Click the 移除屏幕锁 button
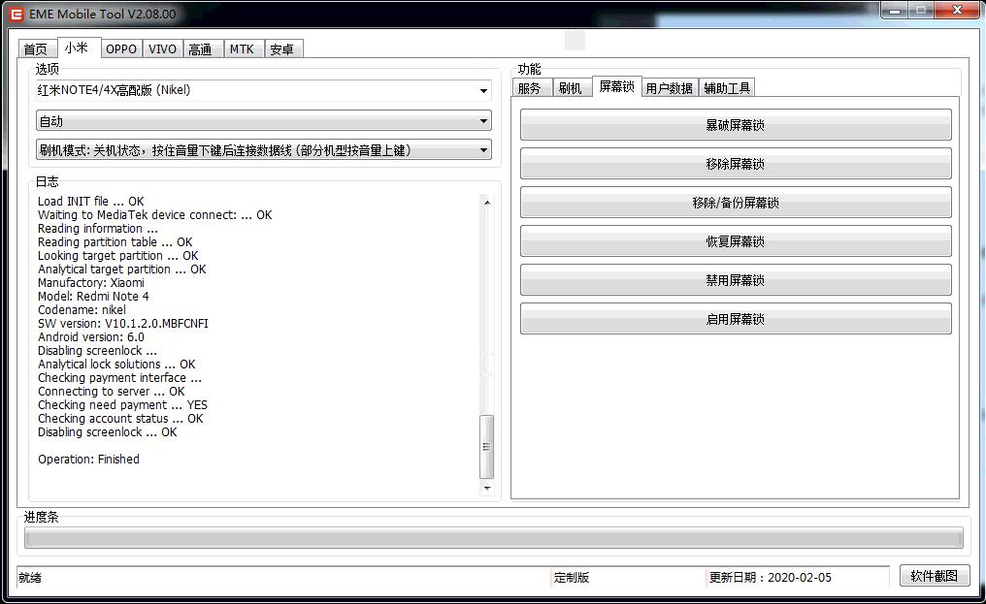986x604 pixels. (735, 164)
